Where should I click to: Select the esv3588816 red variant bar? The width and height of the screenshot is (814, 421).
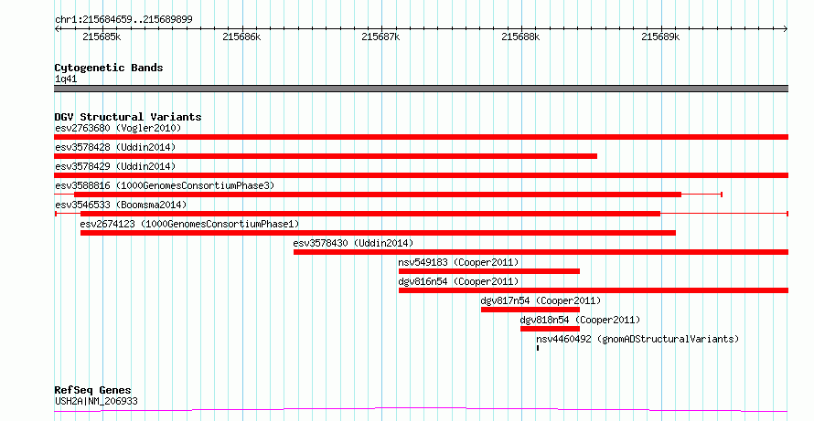click(x=378, y=195)
